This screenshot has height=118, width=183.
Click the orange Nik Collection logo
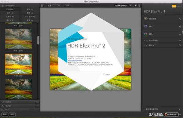pyautogui.click(x=174, y=6)
